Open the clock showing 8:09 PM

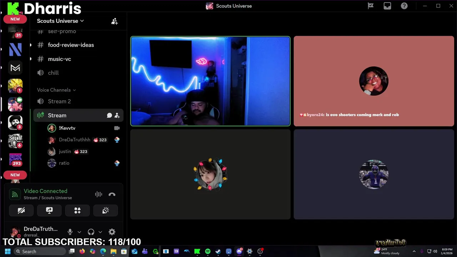[x=447, y=251]
